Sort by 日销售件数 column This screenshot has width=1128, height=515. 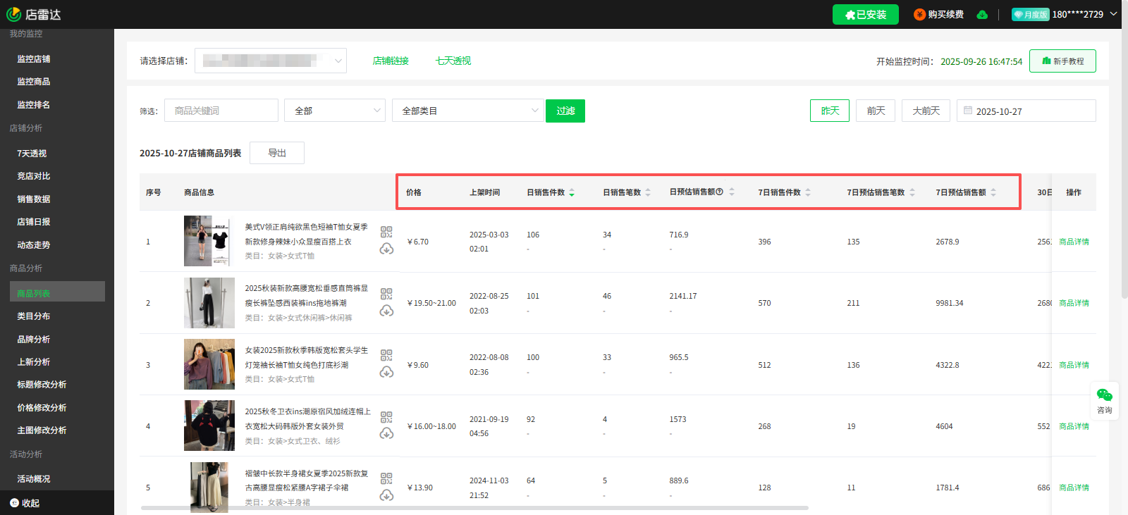[572, 192]
